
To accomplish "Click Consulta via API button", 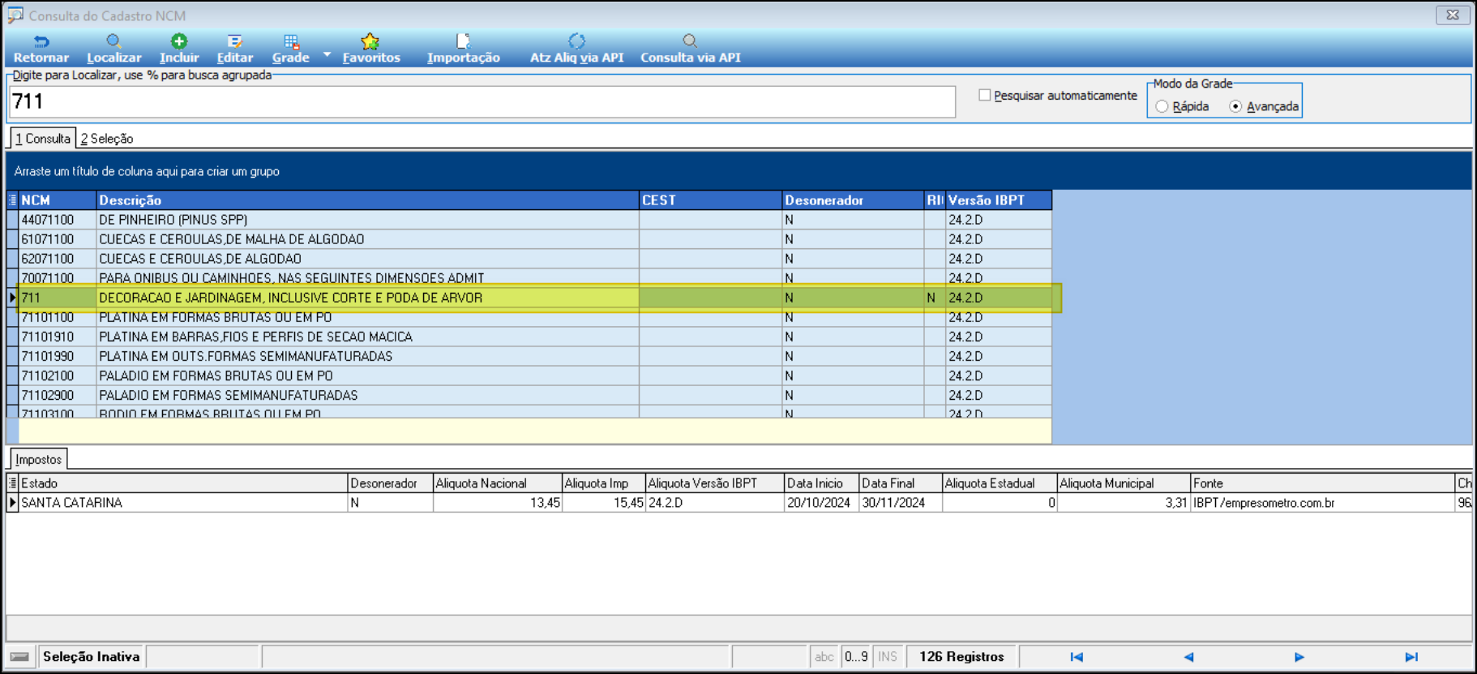I will [690, 49].
